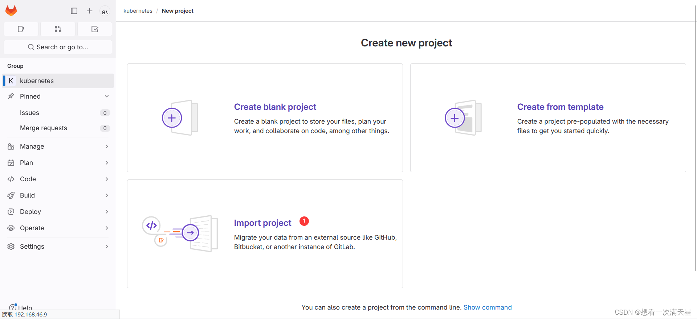Click the template plus illustration
This screenshot has width=697, height=319.
pyautogui.click(x=463, y=118)
